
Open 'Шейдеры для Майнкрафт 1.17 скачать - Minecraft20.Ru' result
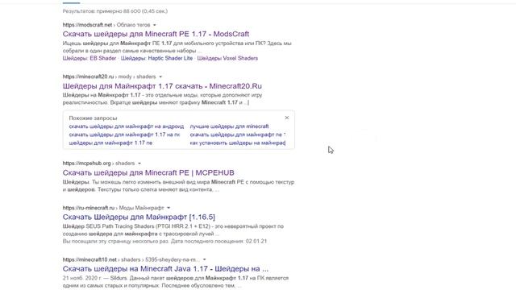click(162, 86)
